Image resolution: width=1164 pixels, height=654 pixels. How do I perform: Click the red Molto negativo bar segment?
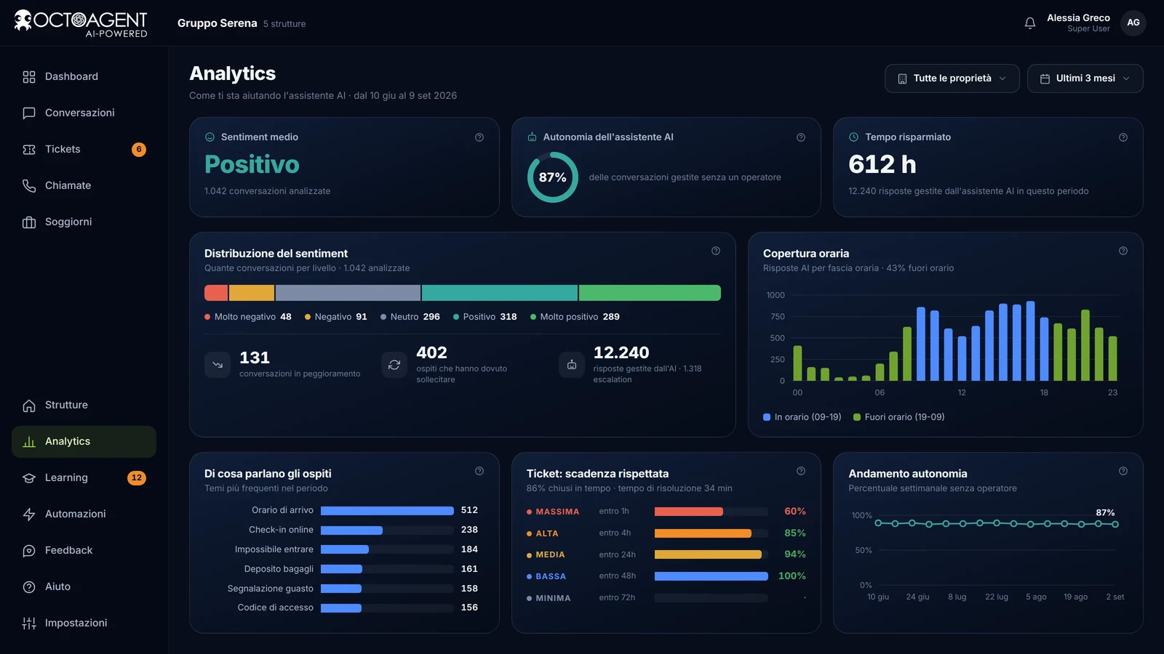coord(216,293)
